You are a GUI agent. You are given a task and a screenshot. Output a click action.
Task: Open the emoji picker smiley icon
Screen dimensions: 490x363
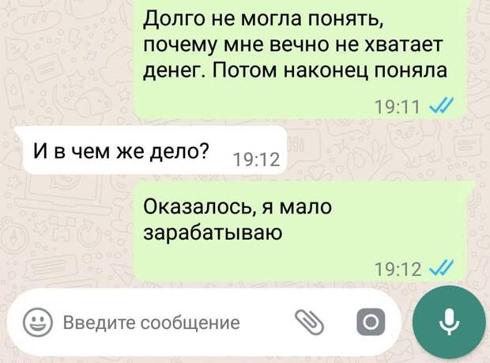point(37,323)
